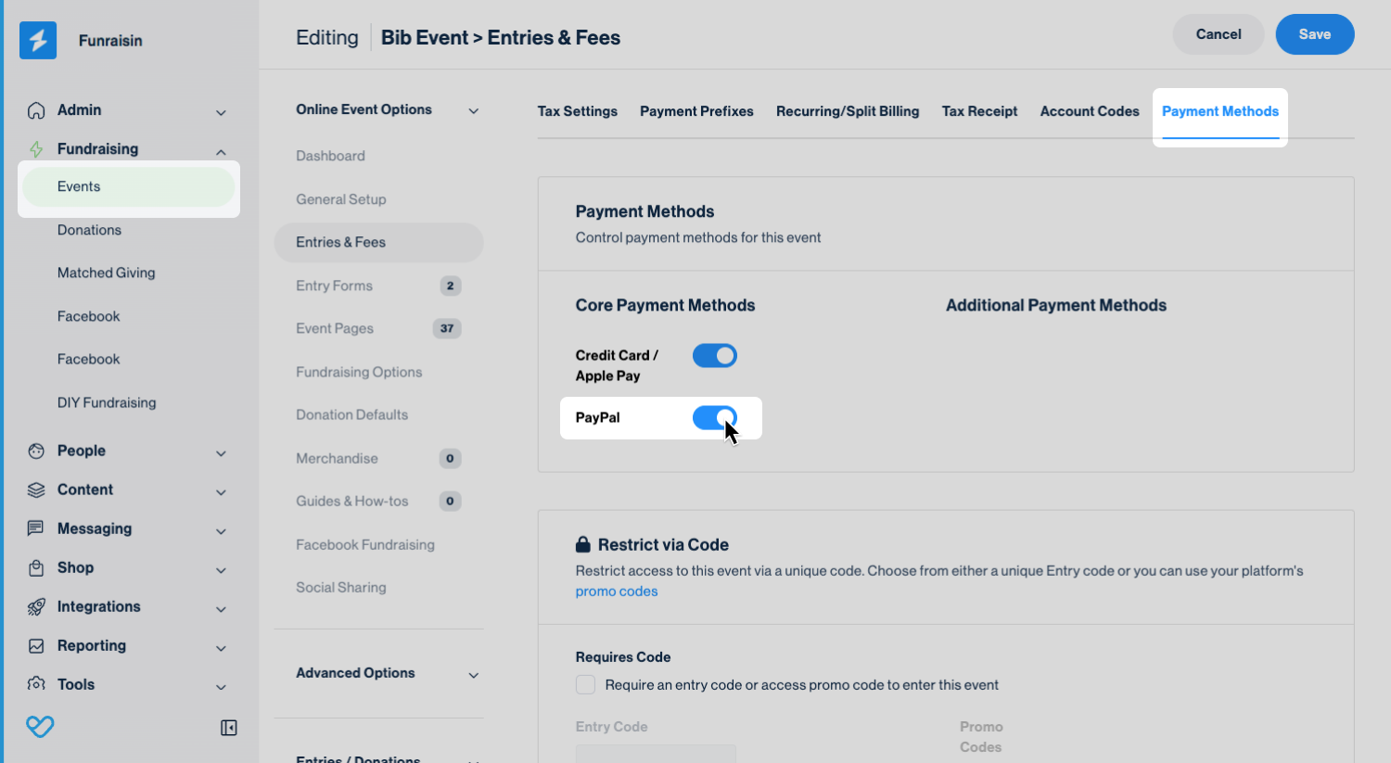Click the People face icon
The image size is (1391, 763).
pyautogui.click(x=36, y=451)
